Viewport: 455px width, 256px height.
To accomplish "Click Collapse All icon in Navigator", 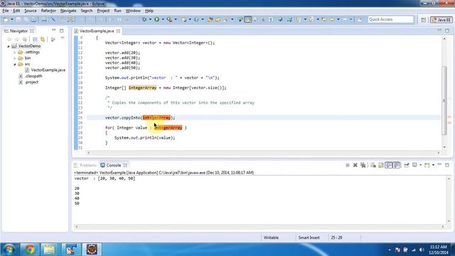I will 35,39.
